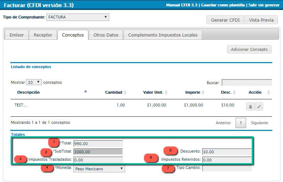283x182 pixels.
Task: Open the Moneda currency dropdown
Action: click(x=99, y=169)
